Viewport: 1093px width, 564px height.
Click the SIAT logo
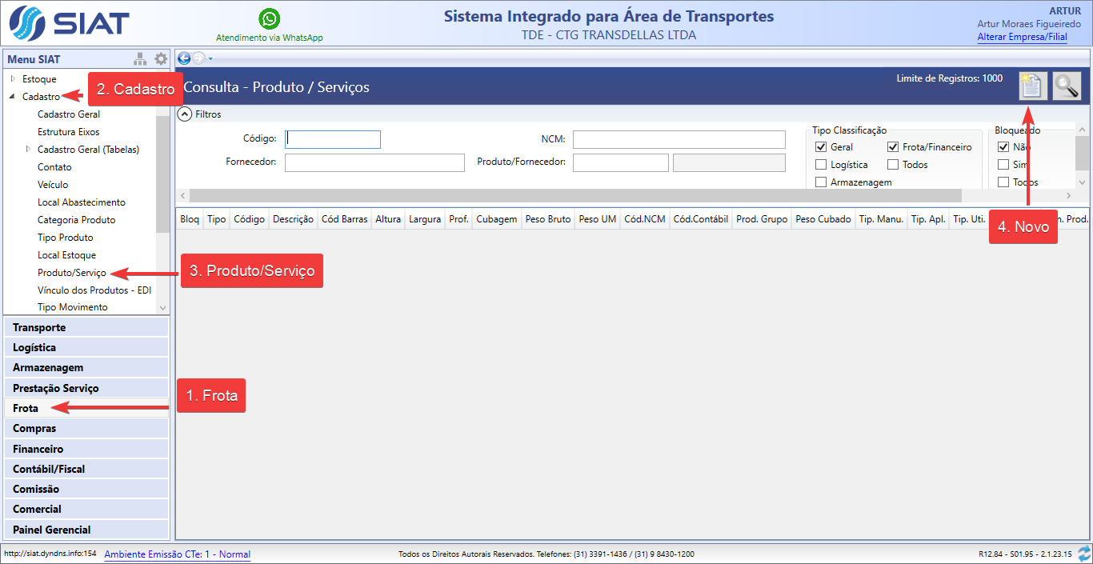pos(69,24)
